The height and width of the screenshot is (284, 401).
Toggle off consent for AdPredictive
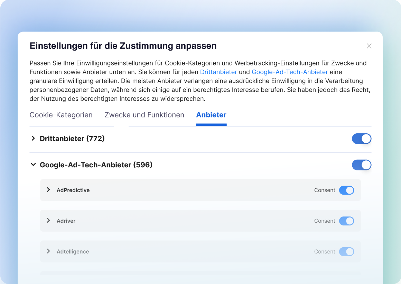coord(346,190)
